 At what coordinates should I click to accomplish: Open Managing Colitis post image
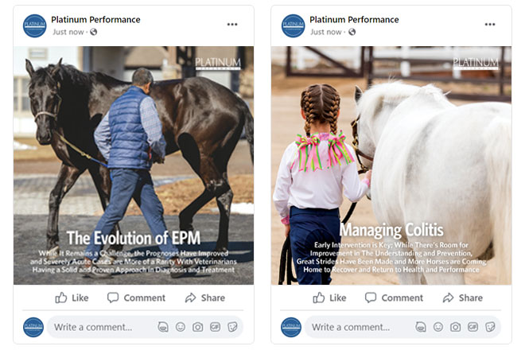click(391, 165)
